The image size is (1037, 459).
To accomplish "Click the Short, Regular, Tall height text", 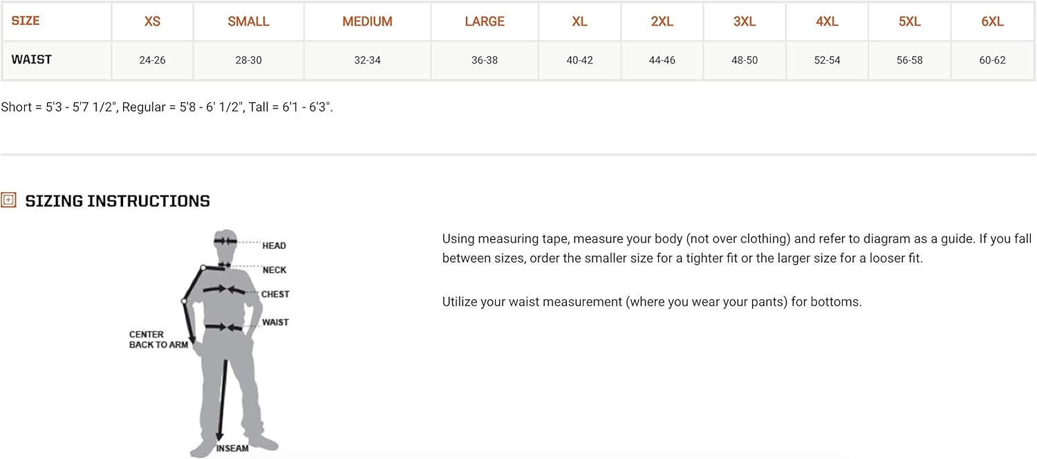I will tap(167, 107).
